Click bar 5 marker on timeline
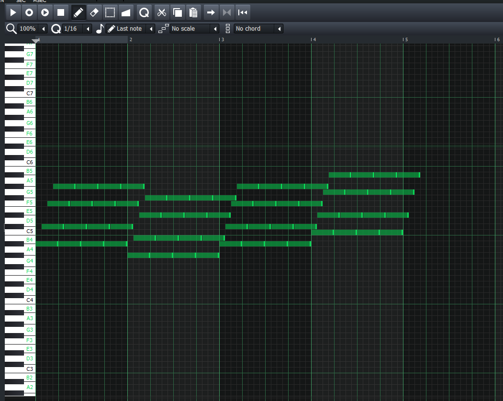This screenshot has height=401, width=503. (406, 39)
